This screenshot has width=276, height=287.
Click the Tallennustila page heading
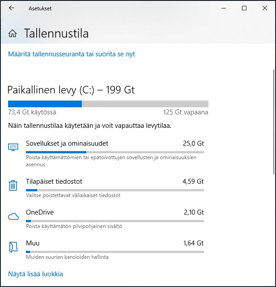[x=56, y=34]
